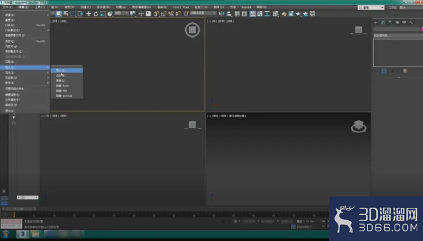Open the reference coordinate system dropdown

point(121,13)
